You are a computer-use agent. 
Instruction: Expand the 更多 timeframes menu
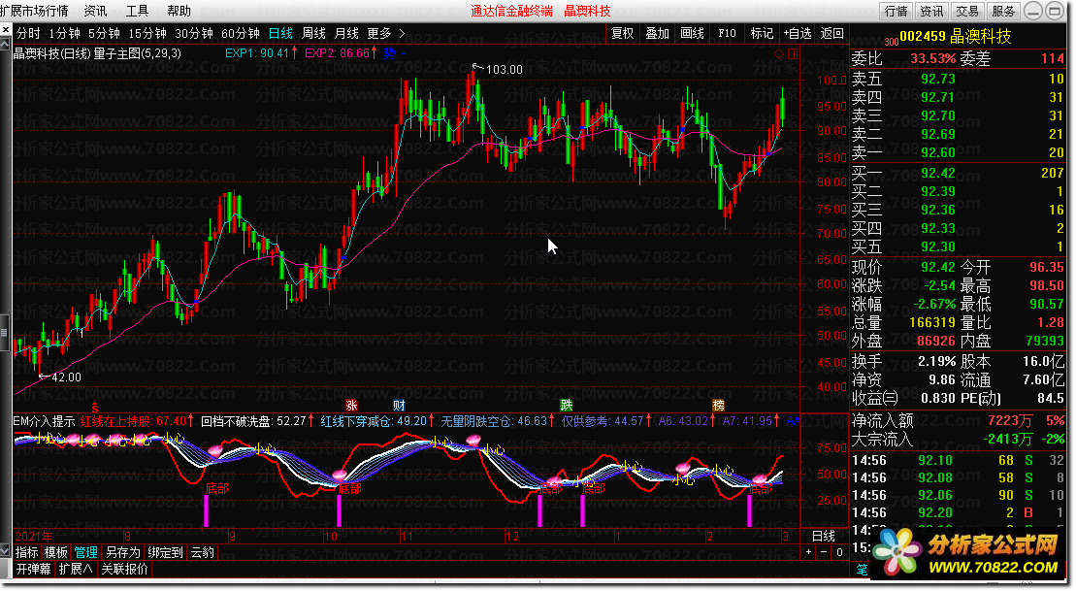coord(385,33)
